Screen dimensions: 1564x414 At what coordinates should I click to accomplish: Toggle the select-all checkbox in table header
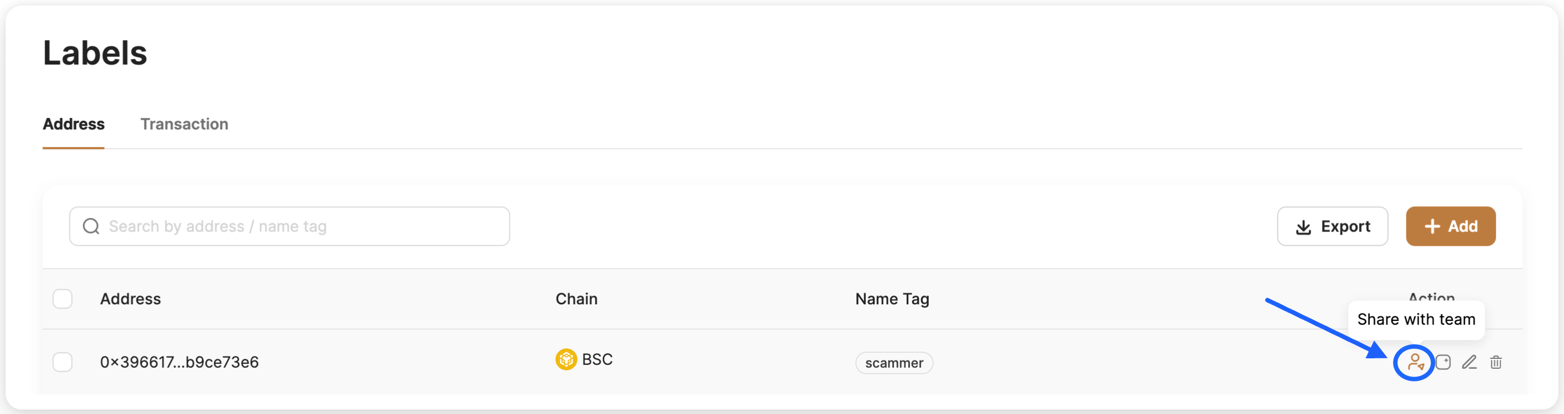tap(62, 299)
